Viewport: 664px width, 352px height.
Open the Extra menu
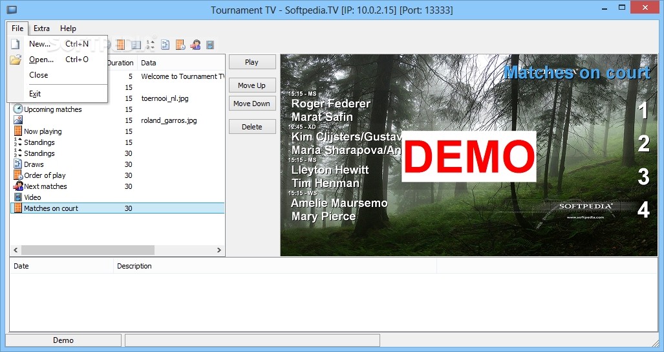[x=41, y=28]
